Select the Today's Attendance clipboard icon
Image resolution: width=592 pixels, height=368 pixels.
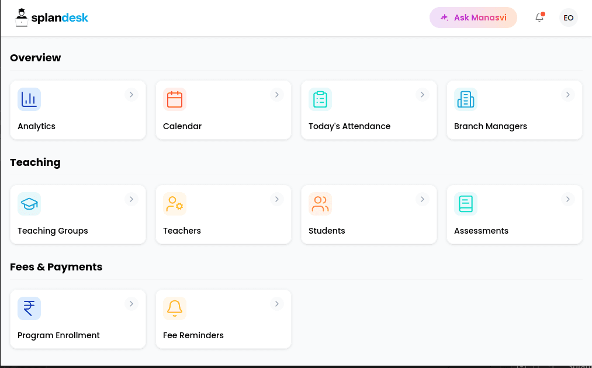pyautogui.click(x=320, y=99)
